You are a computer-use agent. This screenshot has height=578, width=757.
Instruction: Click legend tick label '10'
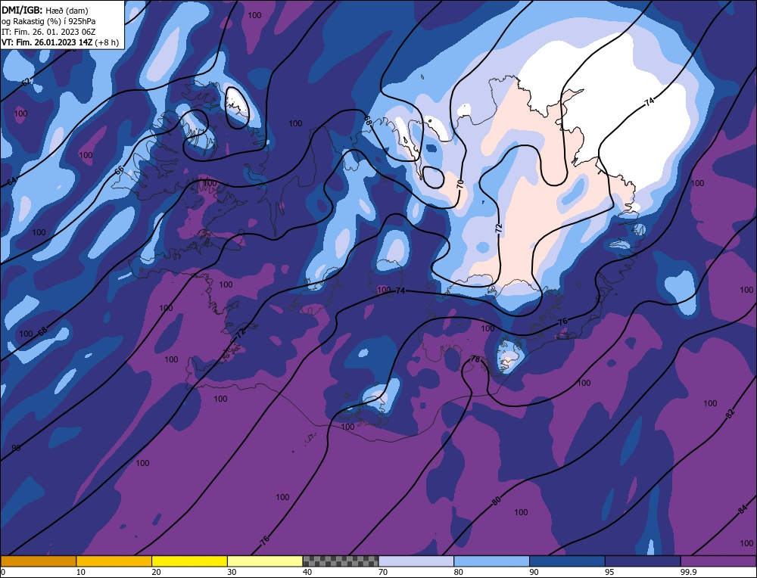pos(80,572)
